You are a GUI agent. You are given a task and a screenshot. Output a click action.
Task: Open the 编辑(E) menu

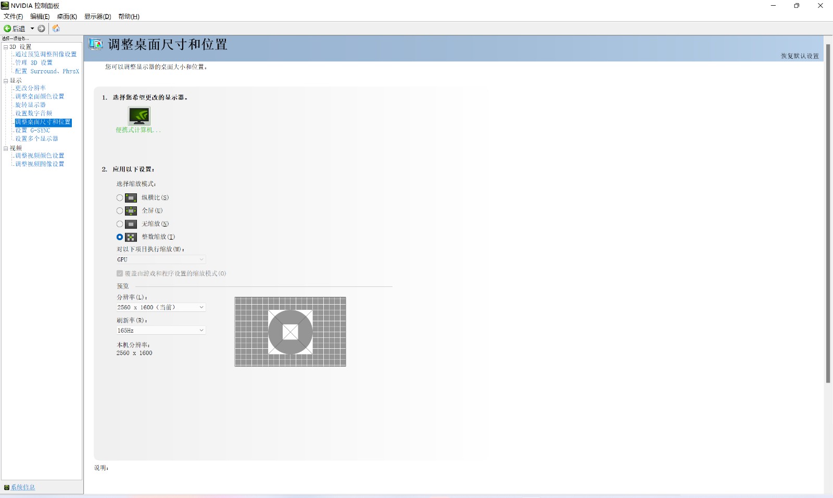40,17
